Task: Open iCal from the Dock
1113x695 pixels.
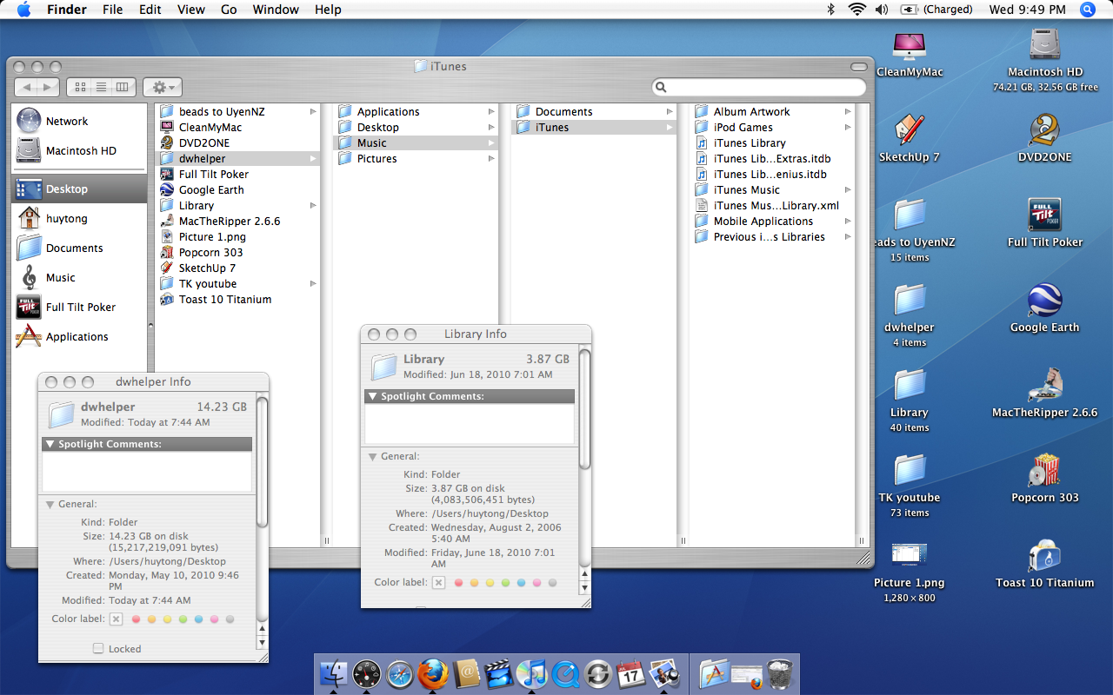Action: point(630,674)
